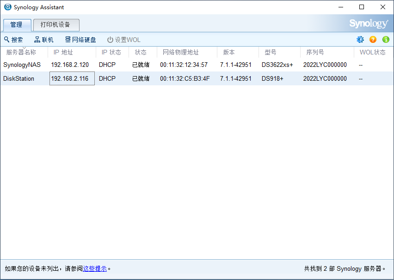Sort devices by the 版本 column
This screenshot has height=280, width=394.
[x=228, y=52]
